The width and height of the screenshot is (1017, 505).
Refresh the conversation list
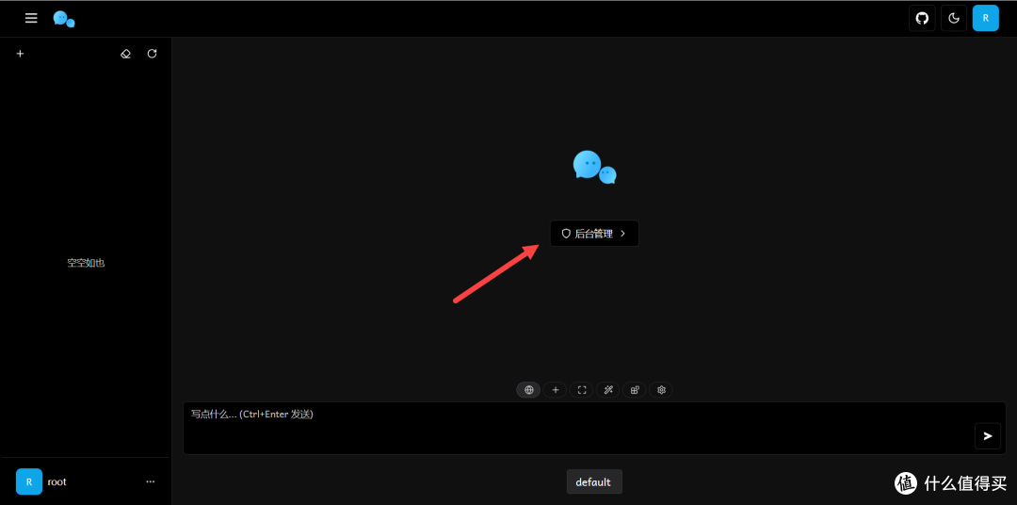coord(152,54)
